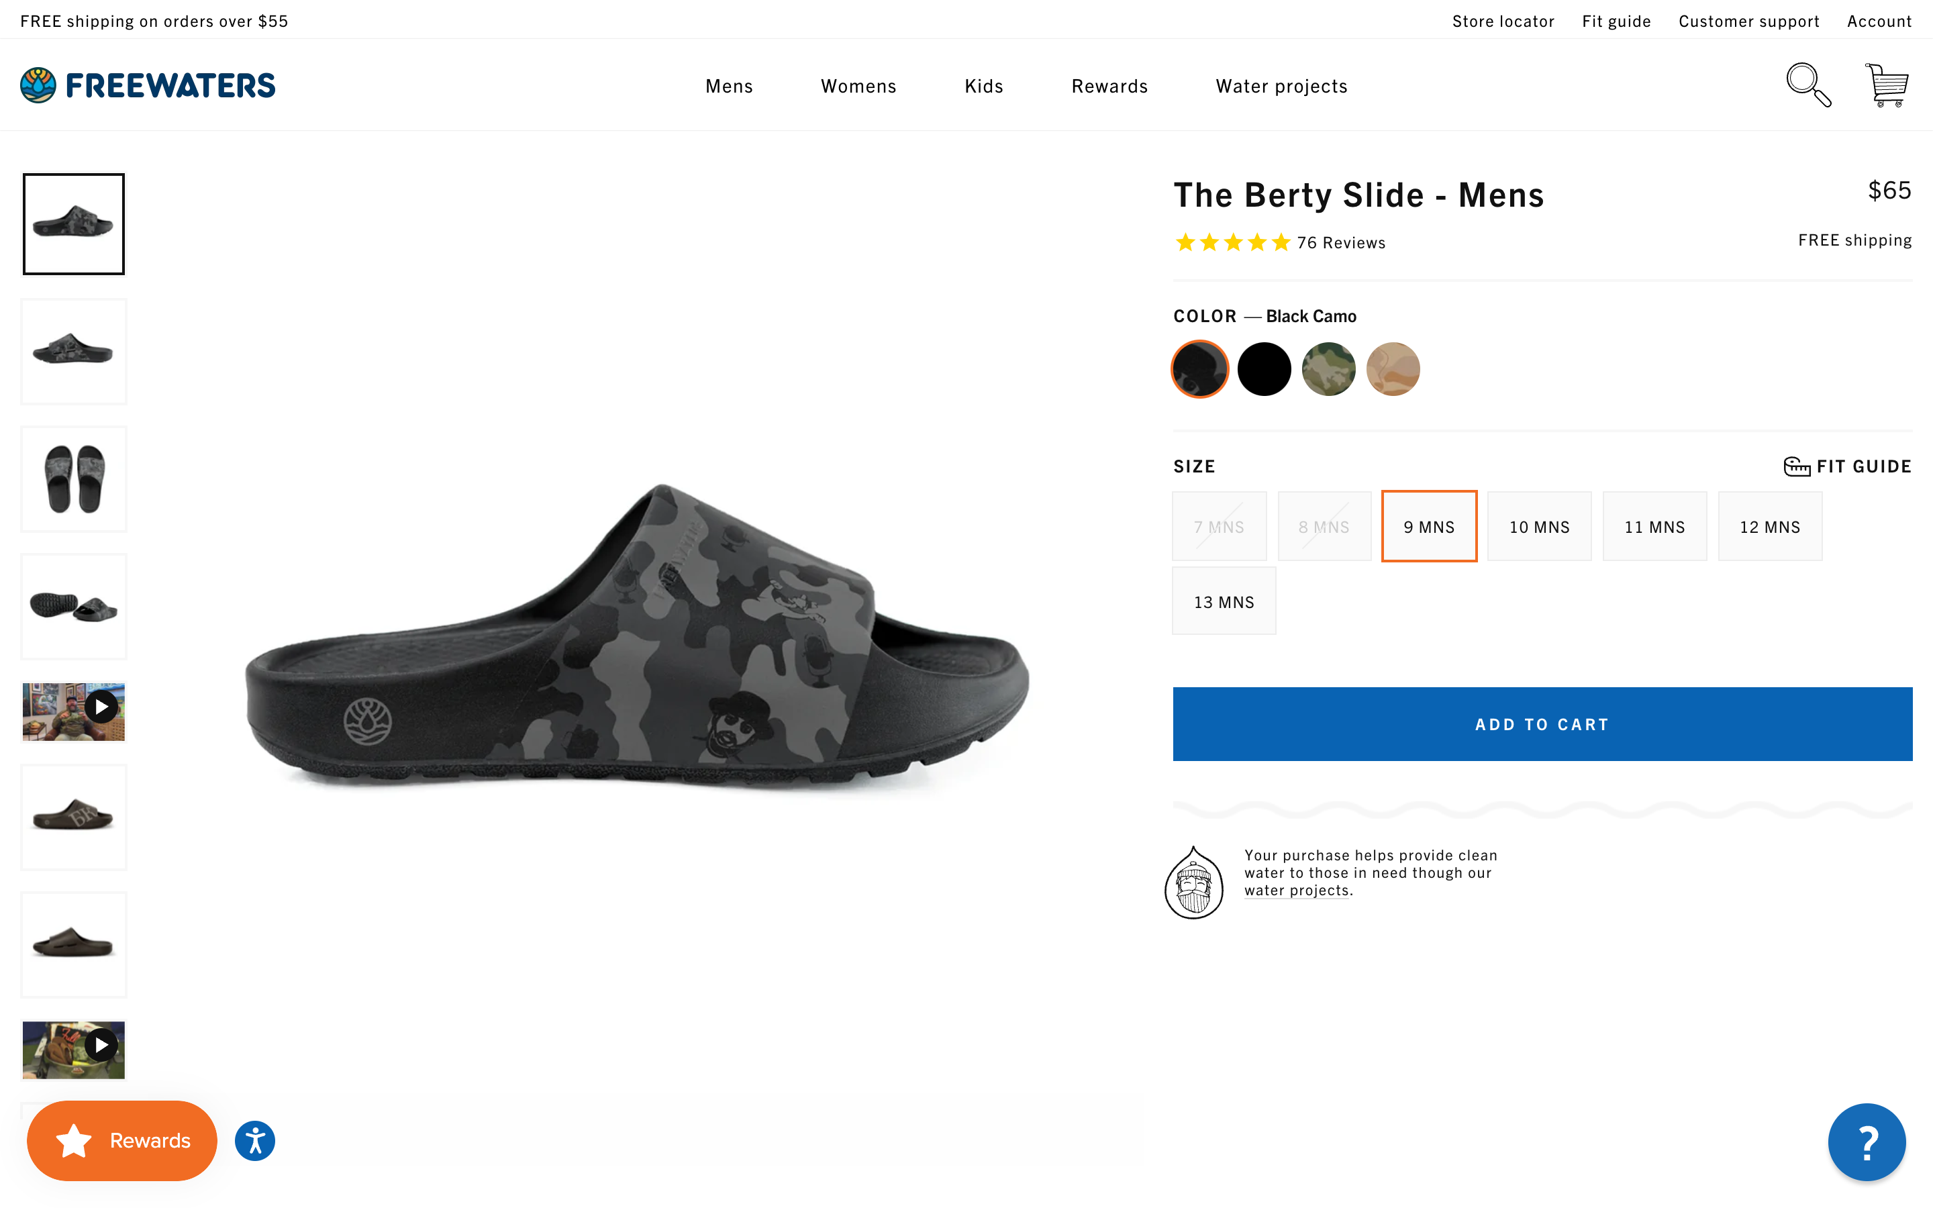This screenshot has height=1208, width=1933.
Task: Click the Freewaters logo
Action: tap(148, 85)
